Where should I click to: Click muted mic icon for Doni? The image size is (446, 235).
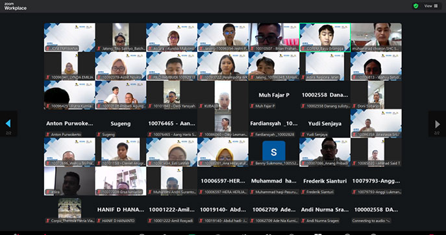click(354, 106)
